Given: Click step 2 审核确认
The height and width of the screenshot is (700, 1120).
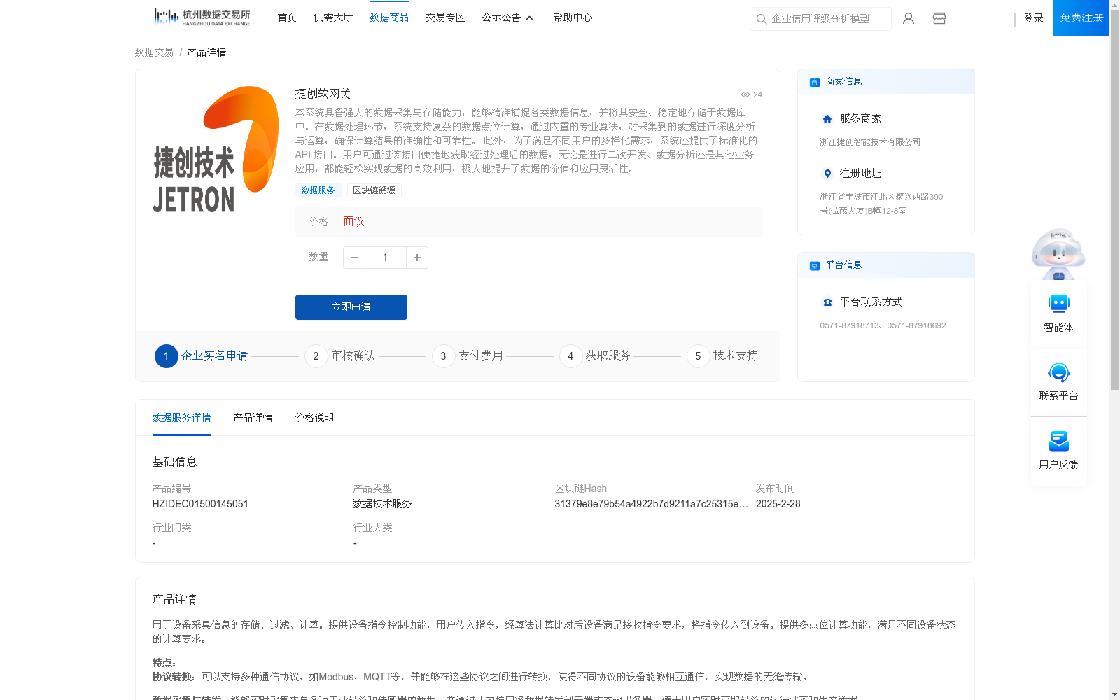Looking at the screenshot, I should (x=340, y=356).
